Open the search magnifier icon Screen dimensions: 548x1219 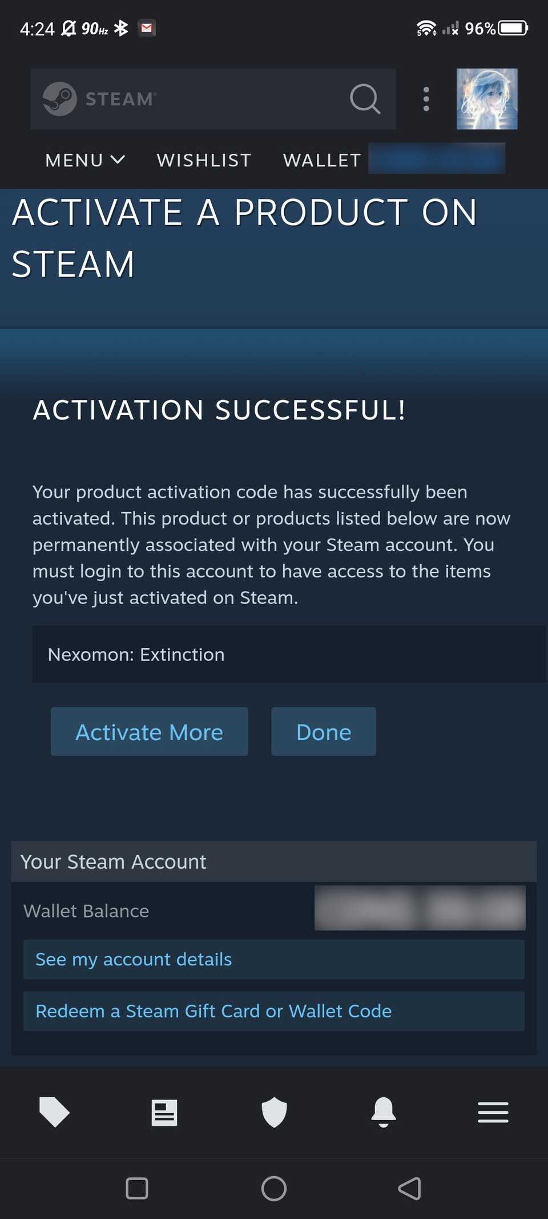[x=365, y=99]
